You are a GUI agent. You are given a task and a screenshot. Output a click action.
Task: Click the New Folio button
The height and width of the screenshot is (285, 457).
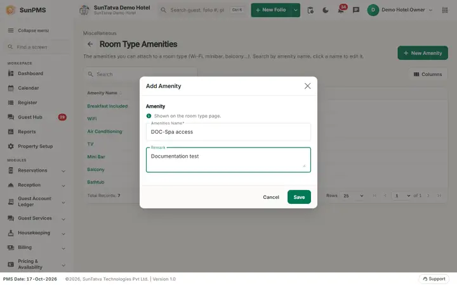point(271,10)
